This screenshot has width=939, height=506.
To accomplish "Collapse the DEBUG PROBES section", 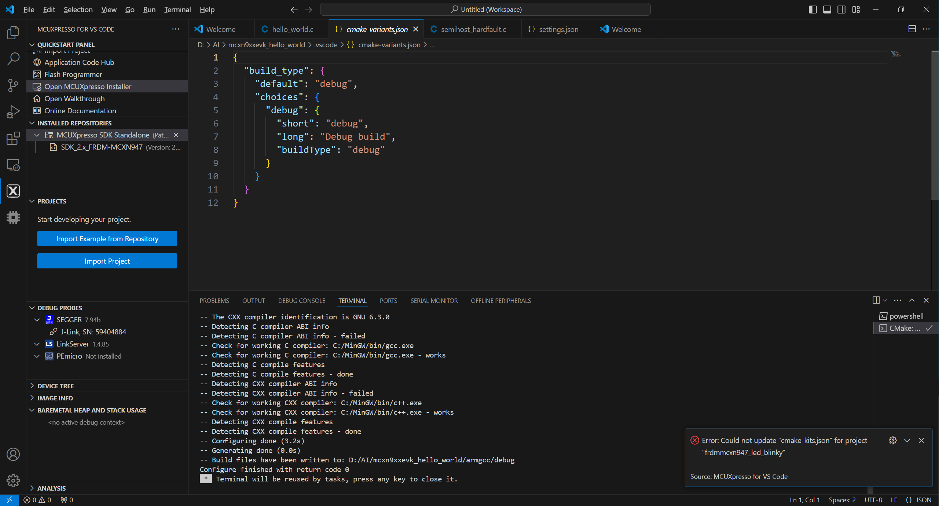I will click(x=32, y=308).
